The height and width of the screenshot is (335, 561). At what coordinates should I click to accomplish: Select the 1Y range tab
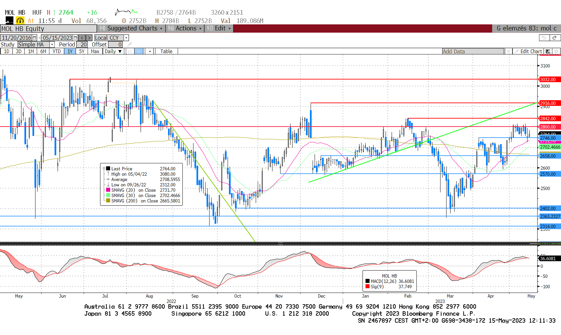point(70,51)
